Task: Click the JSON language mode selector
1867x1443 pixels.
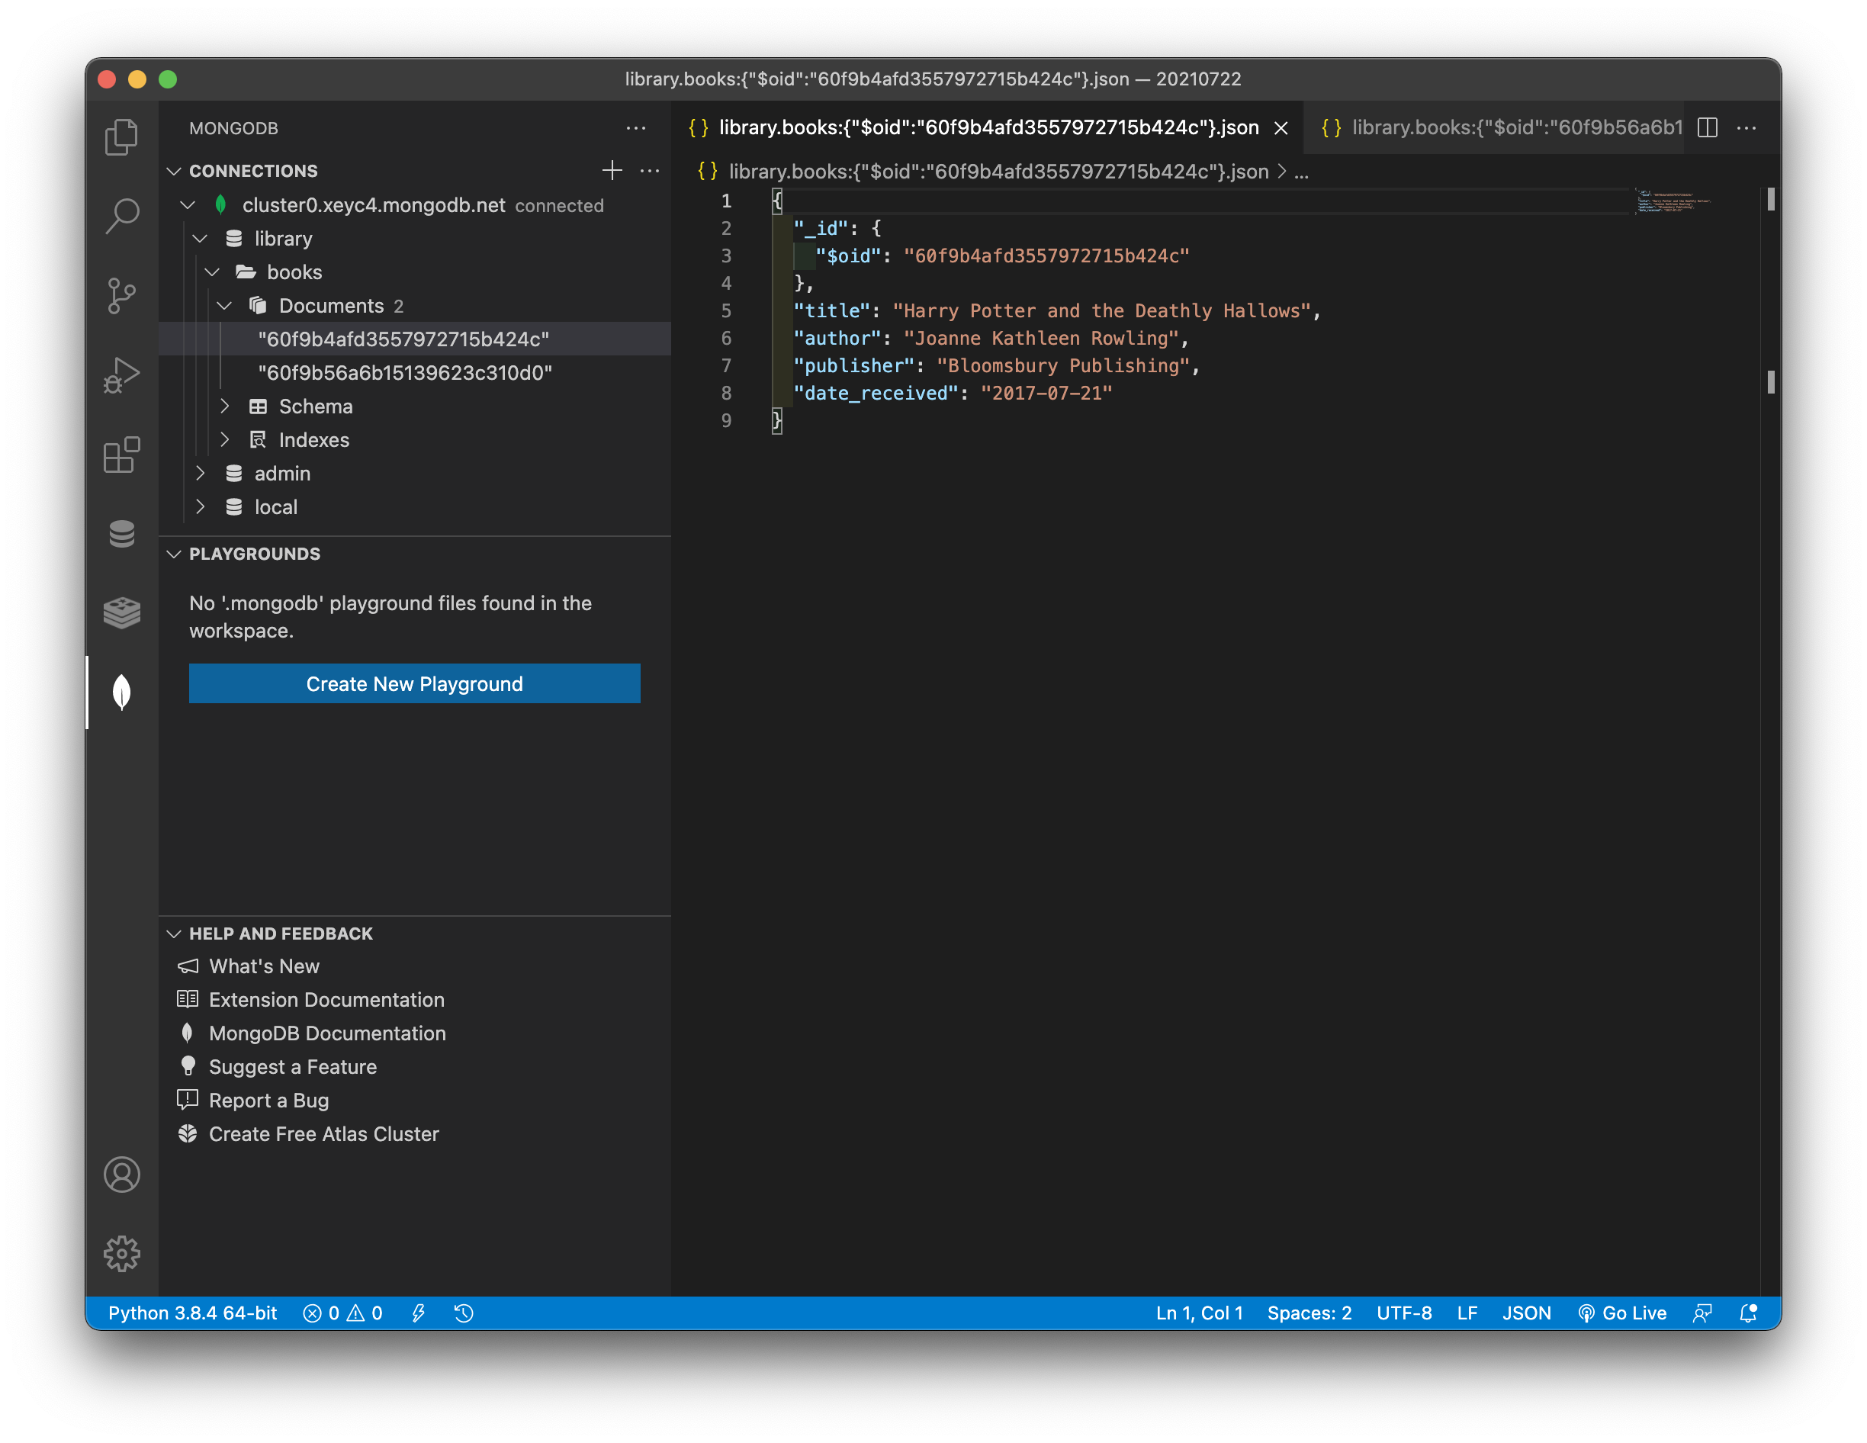Action: pos(1526,1313)
